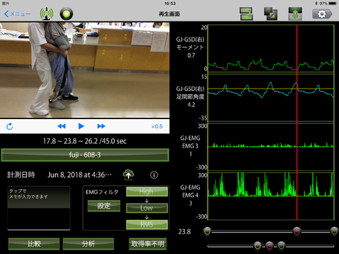Upload data with the cloud icon
Image resolution: width=339 pixels, height=254 pixels.
(129, 174)
